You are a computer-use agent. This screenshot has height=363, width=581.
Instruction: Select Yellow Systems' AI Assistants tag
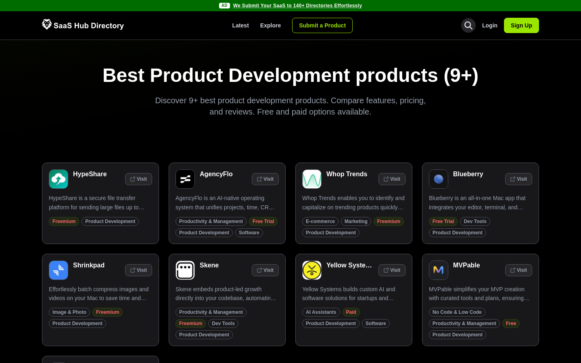pyautogui.click(x=321, y=312)
